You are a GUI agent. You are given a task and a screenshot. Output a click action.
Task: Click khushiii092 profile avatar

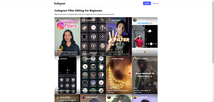click(135, 97)
